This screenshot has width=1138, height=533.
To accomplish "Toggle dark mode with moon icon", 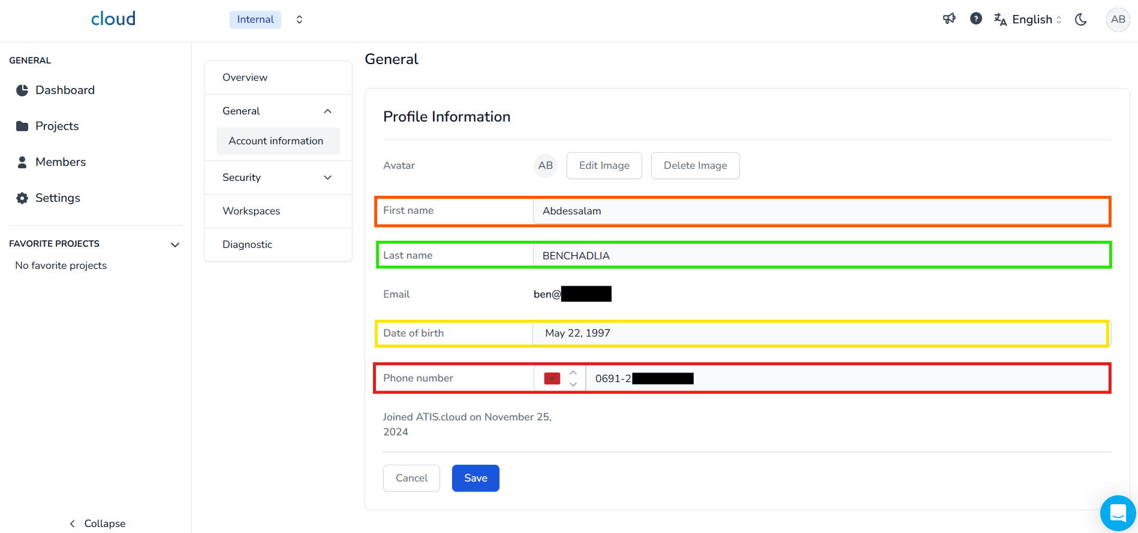I will coord(1081,19).
